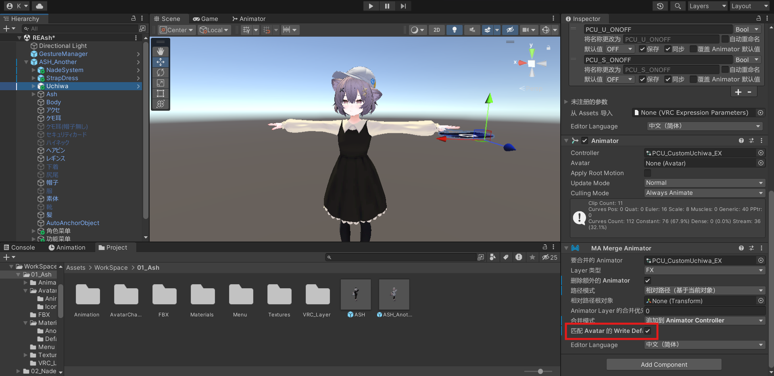Select the Rect transform tool

click(160, 93)
